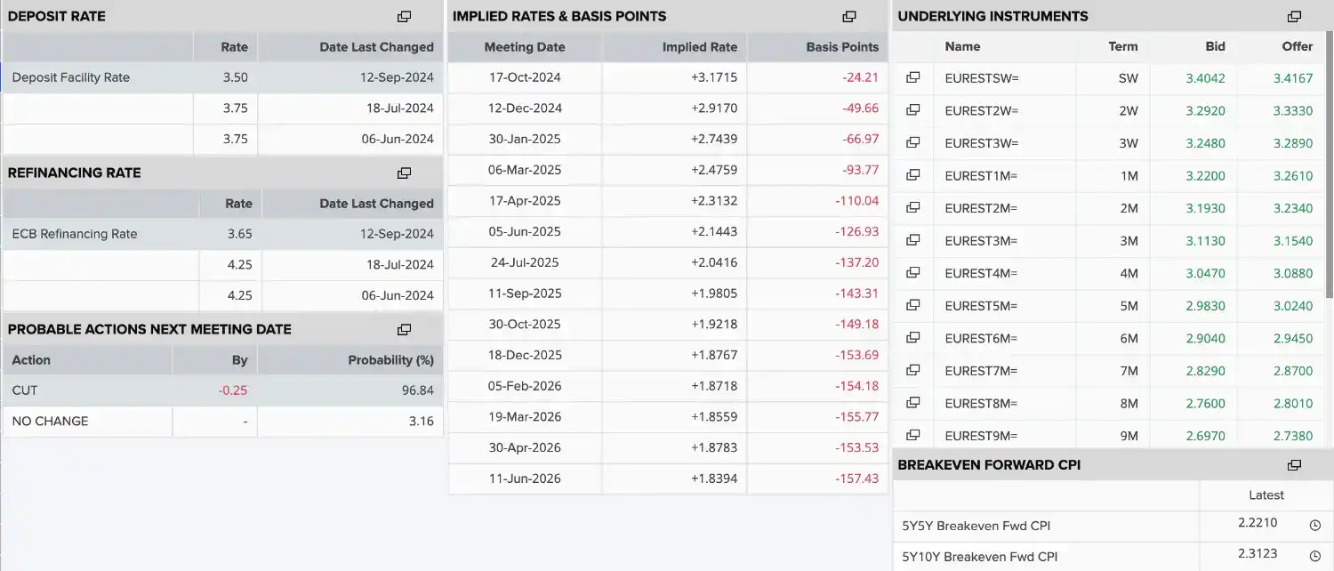This screenshot has height=571, width=1334.
Task: Select the 17-Oct-2024 meeting date row
Action: pyautogui.click(x=667, y=77)
